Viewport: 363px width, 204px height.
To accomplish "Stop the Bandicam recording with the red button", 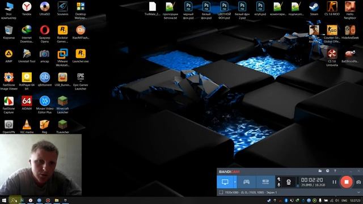I will coord(347,182).
